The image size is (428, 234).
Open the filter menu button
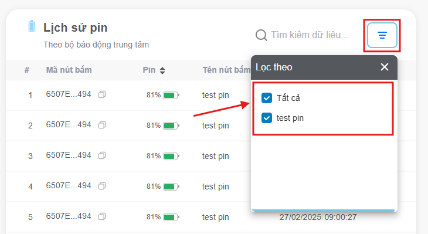pos(382,35)
